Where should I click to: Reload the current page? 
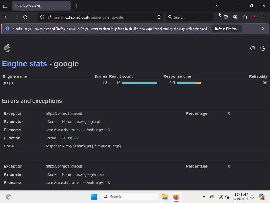(x=25, y=17)
